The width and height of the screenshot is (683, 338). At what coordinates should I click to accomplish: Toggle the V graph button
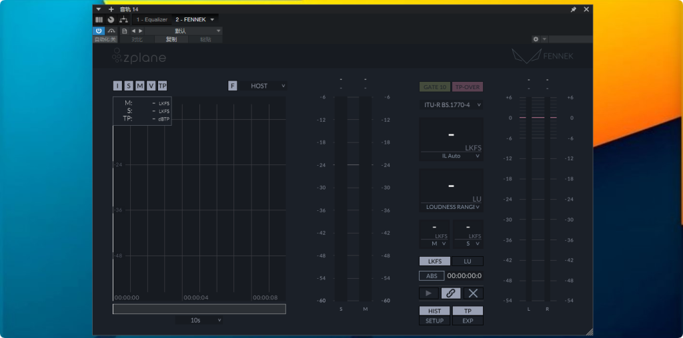[x=151, y=86]
